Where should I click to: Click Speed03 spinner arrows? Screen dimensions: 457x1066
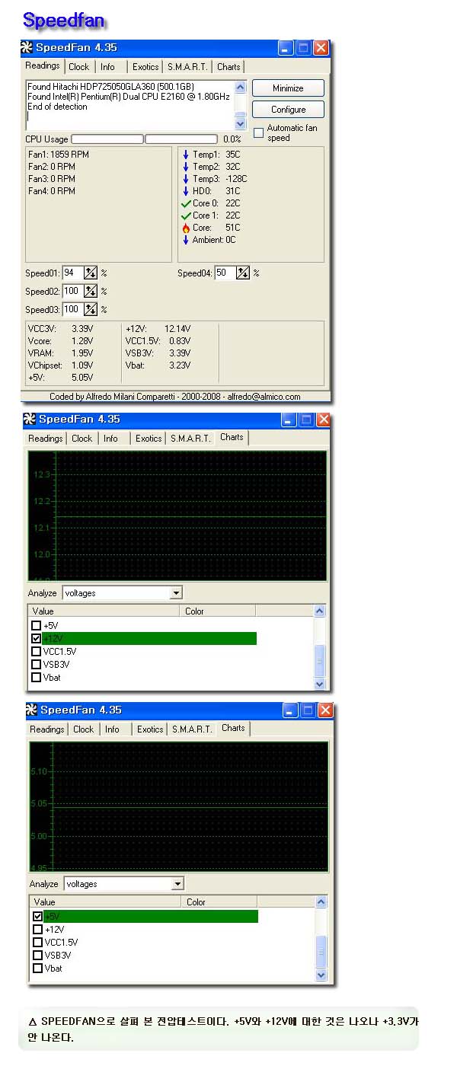click(x=91, y=309)
